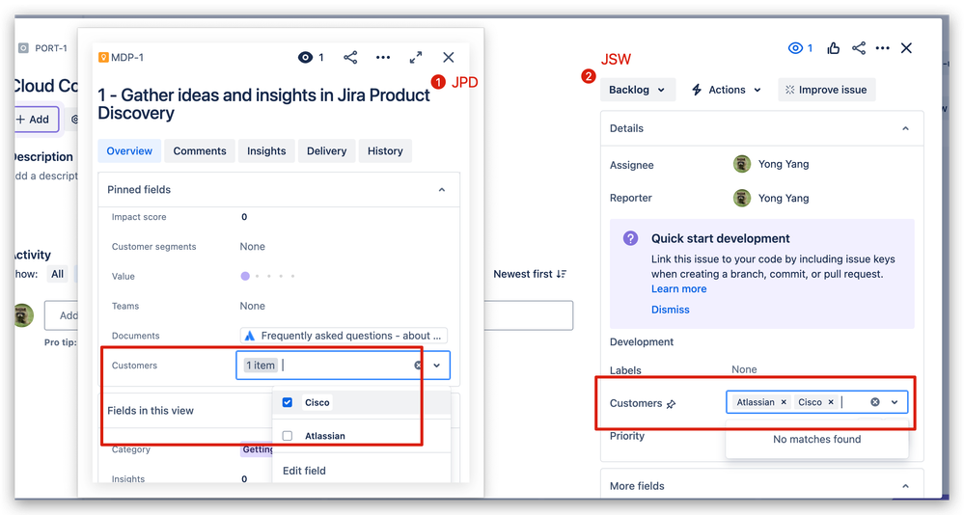Click the commenter avatar in Activity
Image resolution: width=964 pixels, height=515 pixels.
pos(24,315)
